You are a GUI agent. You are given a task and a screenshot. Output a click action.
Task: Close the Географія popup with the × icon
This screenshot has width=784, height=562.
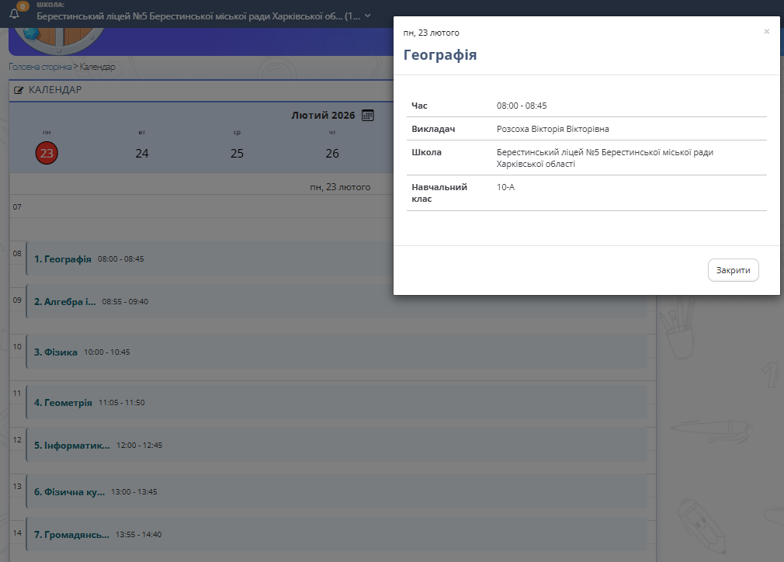click(x=766, y=32)
